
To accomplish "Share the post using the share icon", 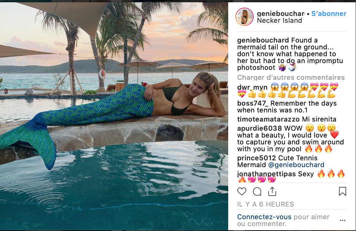I will pos(272,191).
